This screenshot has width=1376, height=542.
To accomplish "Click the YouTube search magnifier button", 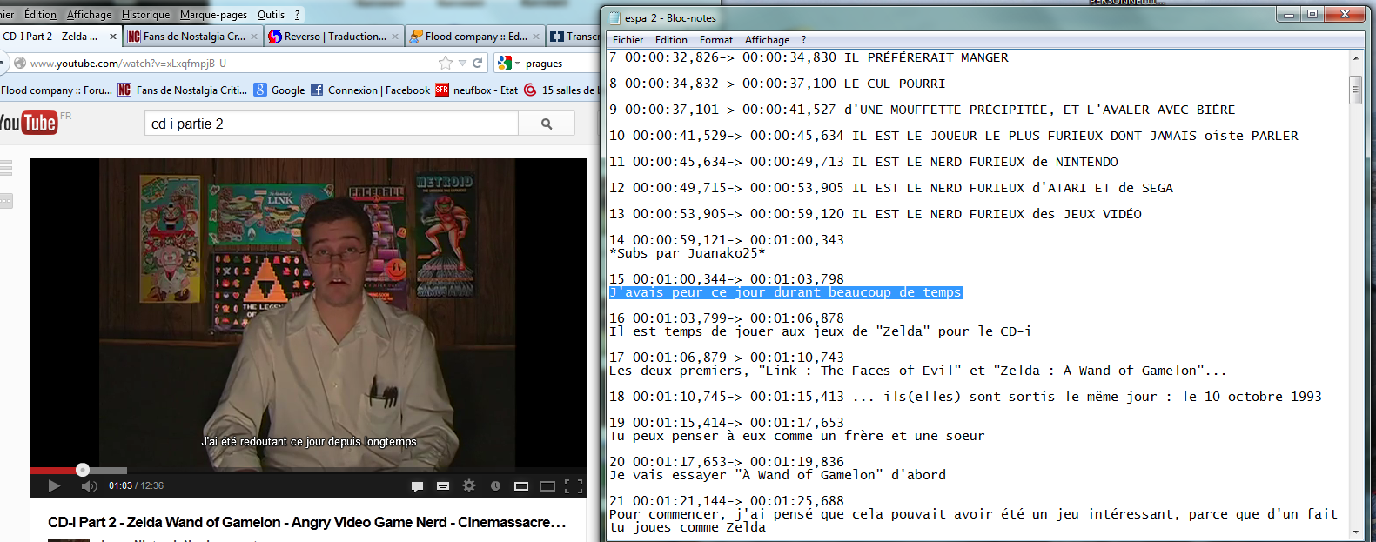I will [x=547, y=124].
